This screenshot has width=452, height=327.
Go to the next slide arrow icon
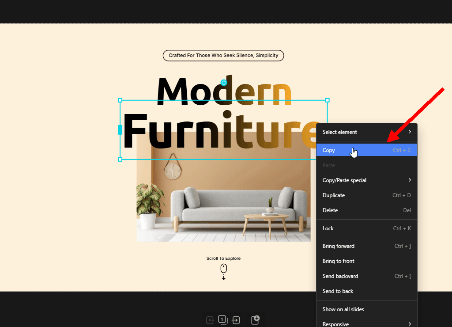coord(236,320)
